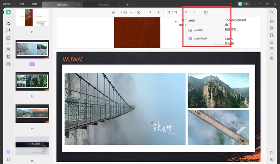
Task: Choose play slideshow from current page option
Action: click(200, 38)
